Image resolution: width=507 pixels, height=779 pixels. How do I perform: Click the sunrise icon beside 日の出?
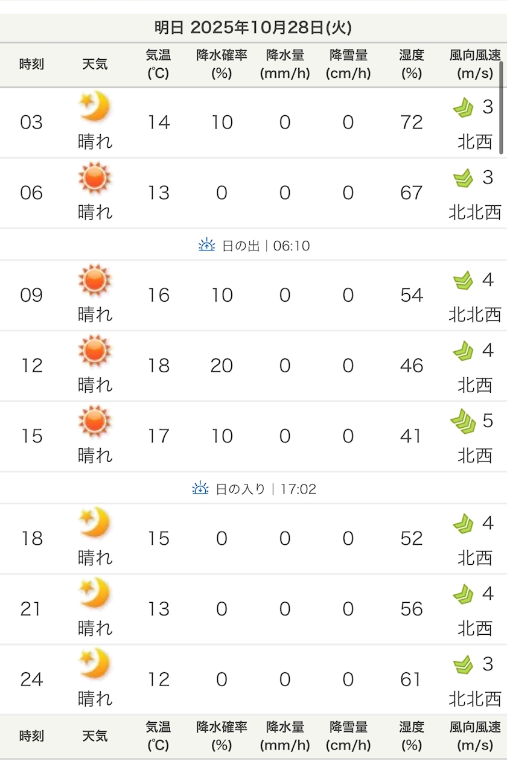206,245
